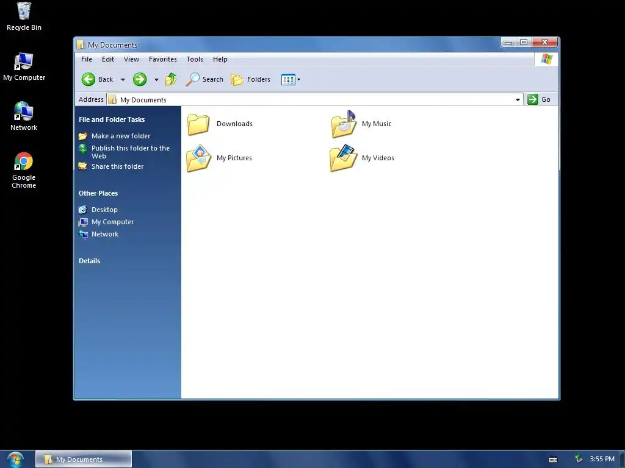Click the My Videos label

point(378,158)
